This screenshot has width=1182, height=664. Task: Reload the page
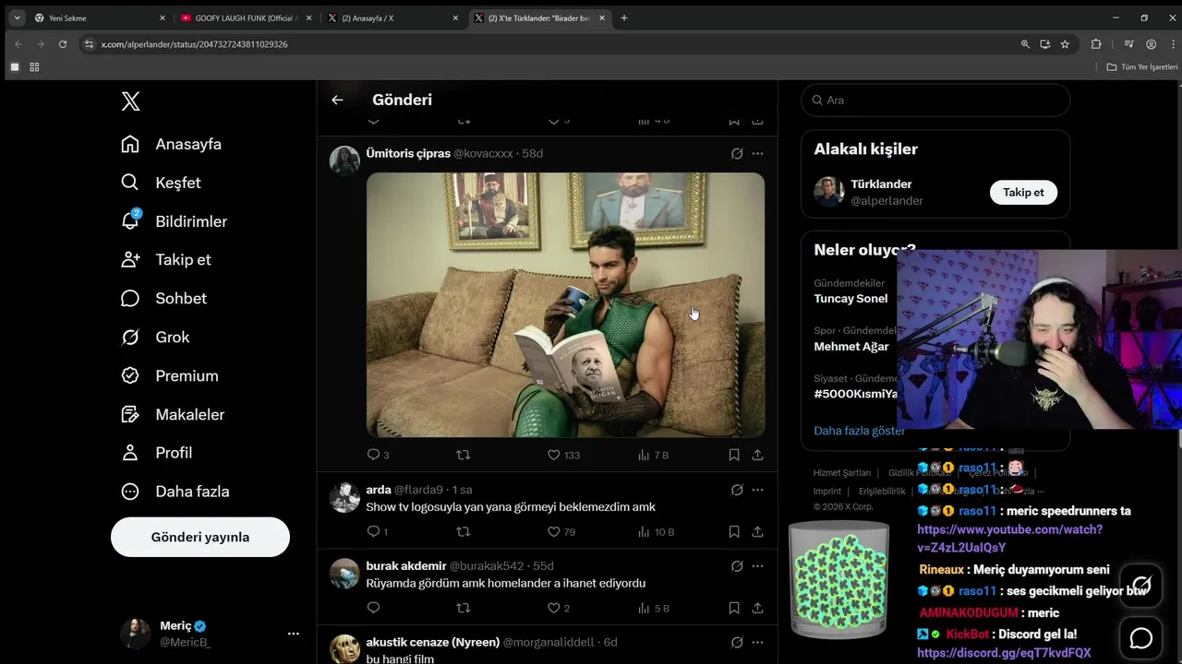click(63, 44)
